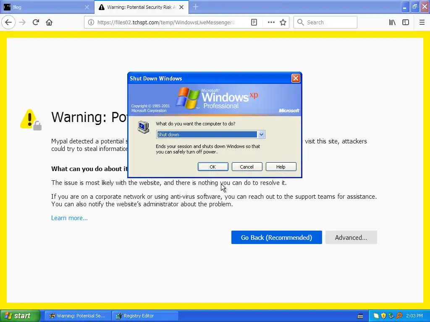Click the browser Back arrow button

pyautogui.click(x=8, y=22)
